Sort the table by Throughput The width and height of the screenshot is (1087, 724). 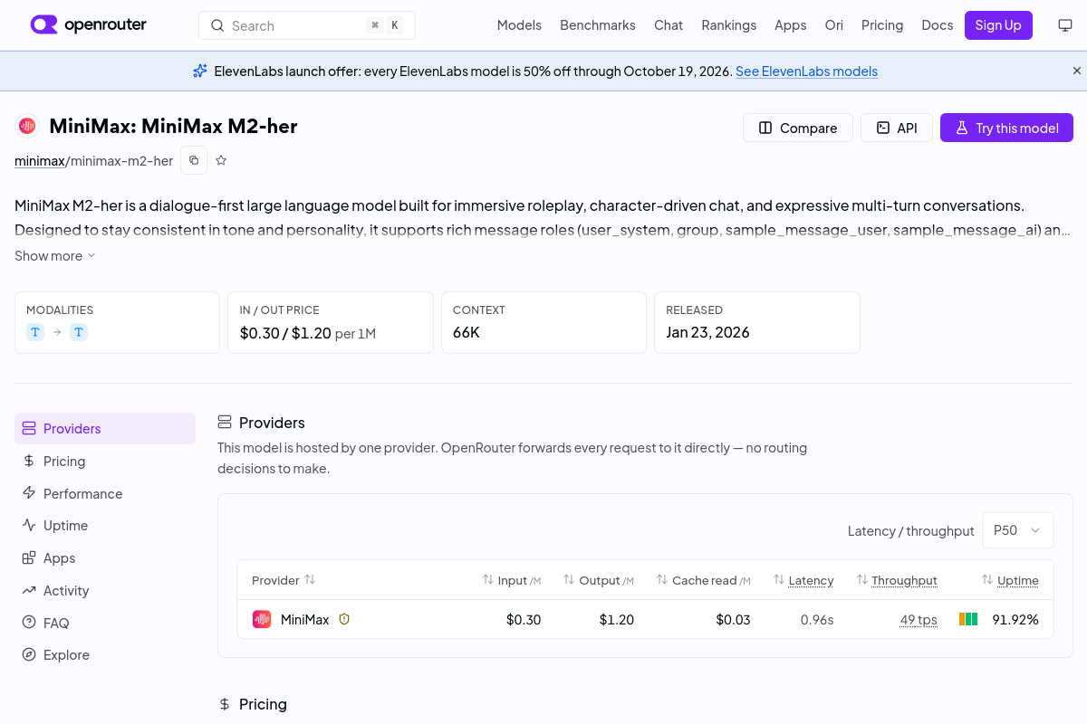tap(897, 580)
